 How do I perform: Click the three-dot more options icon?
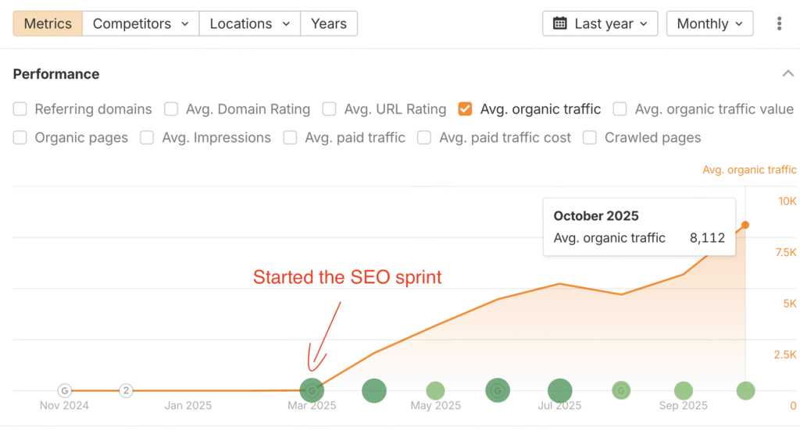(x=779, y=23)
